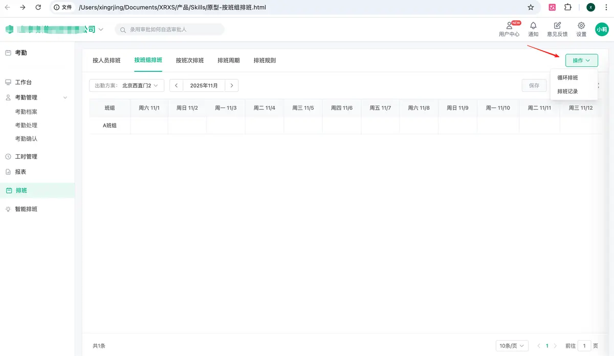The height and width of the screenshot is (356, 614).
Task: Switch to the 按人员排班 tab
Action: click(106, 60)
